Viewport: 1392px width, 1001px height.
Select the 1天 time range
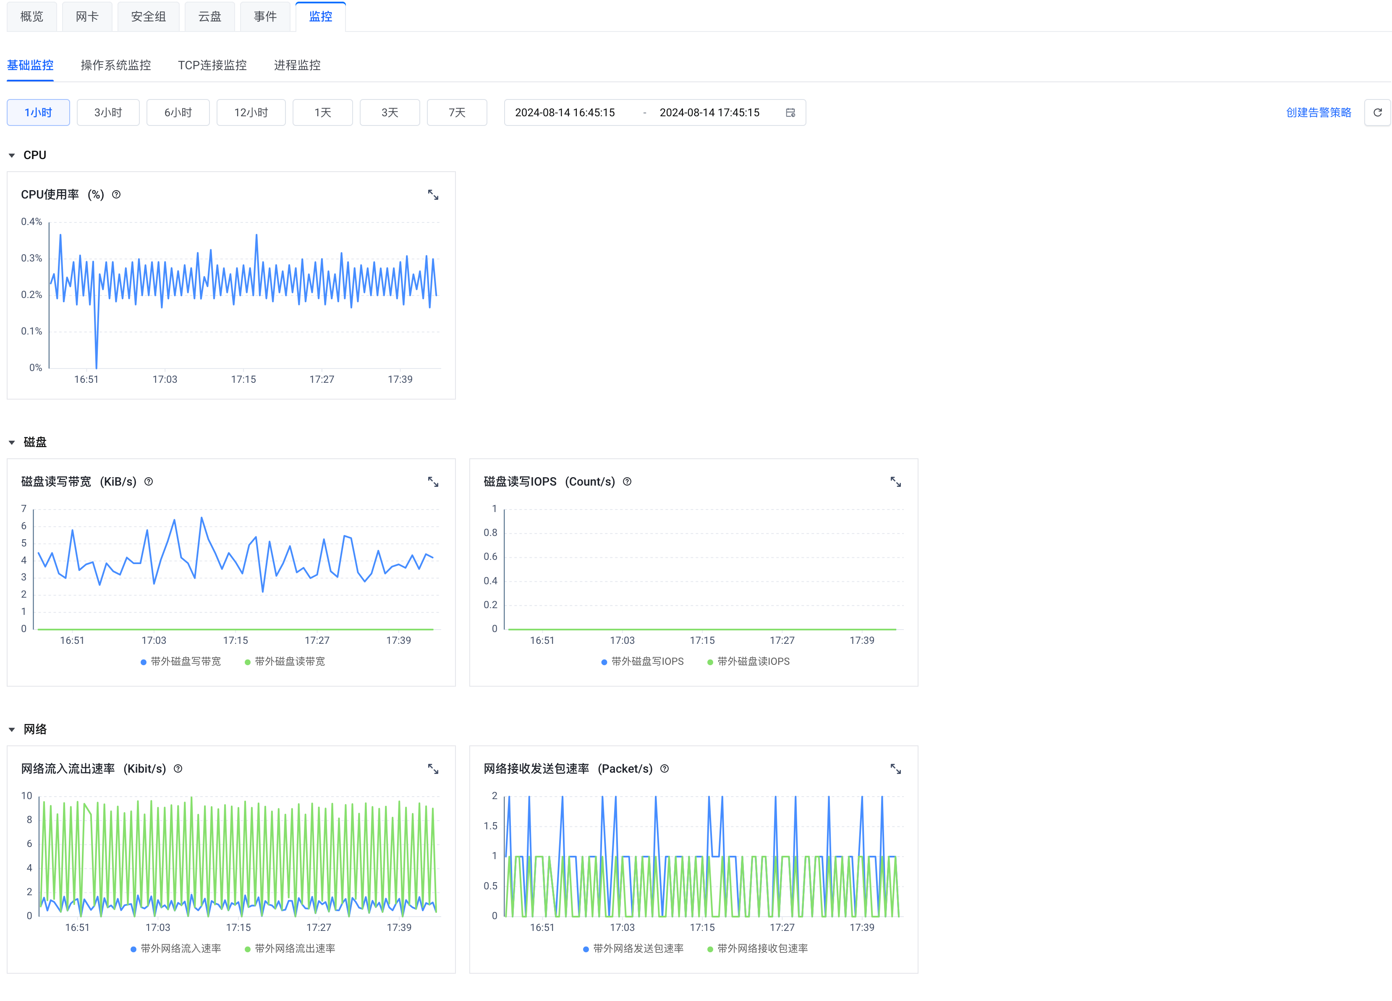point(323,112)
